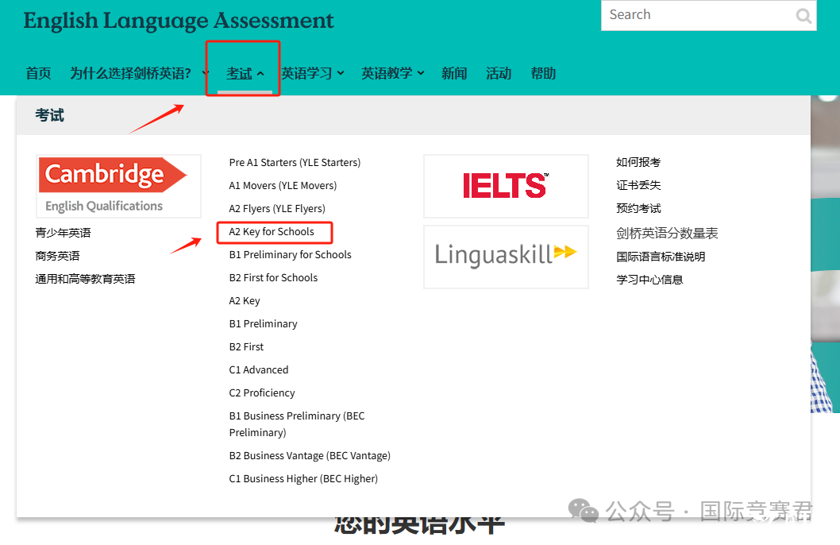Open the 剑桥英语分数量表 link
This screenshot has width=840, height=545.
click(x=667, y=233)
